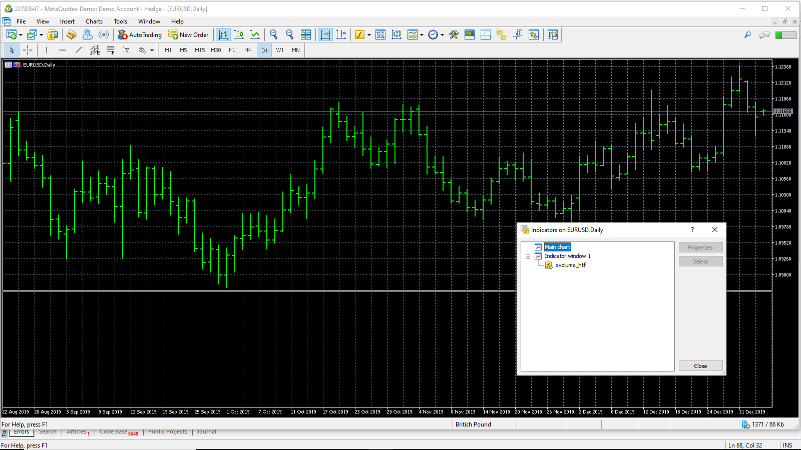Close the Indicators dialog with Close button

(x=700, y=366)
